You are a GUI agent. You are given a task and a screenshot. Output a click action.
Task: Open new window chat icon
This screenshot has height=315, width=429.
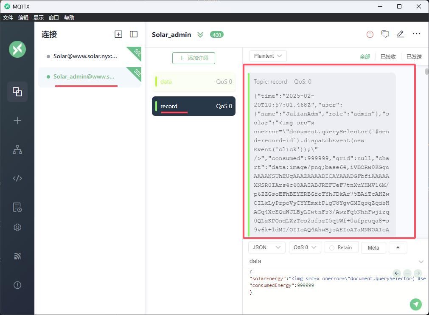pyautogui.click(x=385, y=34)
